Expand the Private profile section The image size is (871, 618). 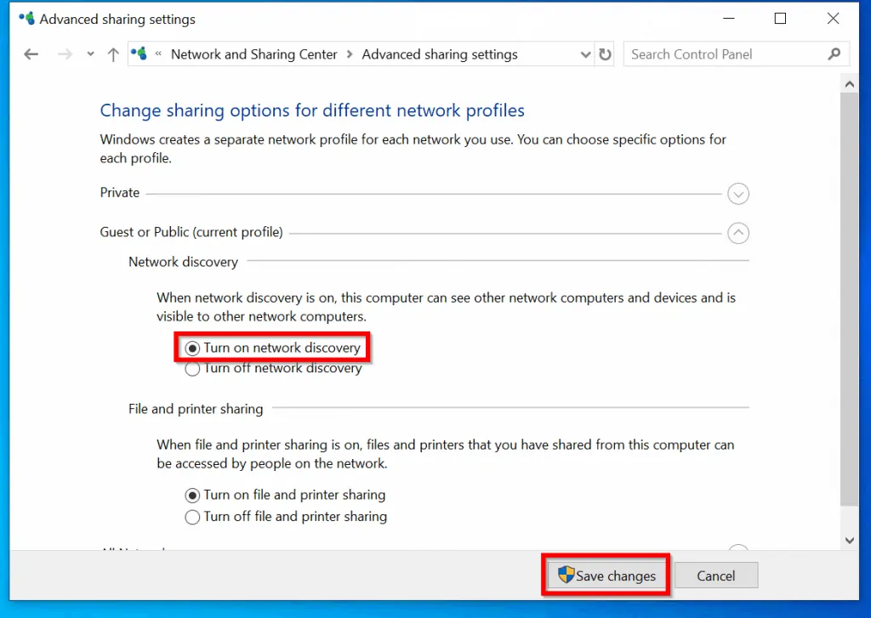(737, 194)
